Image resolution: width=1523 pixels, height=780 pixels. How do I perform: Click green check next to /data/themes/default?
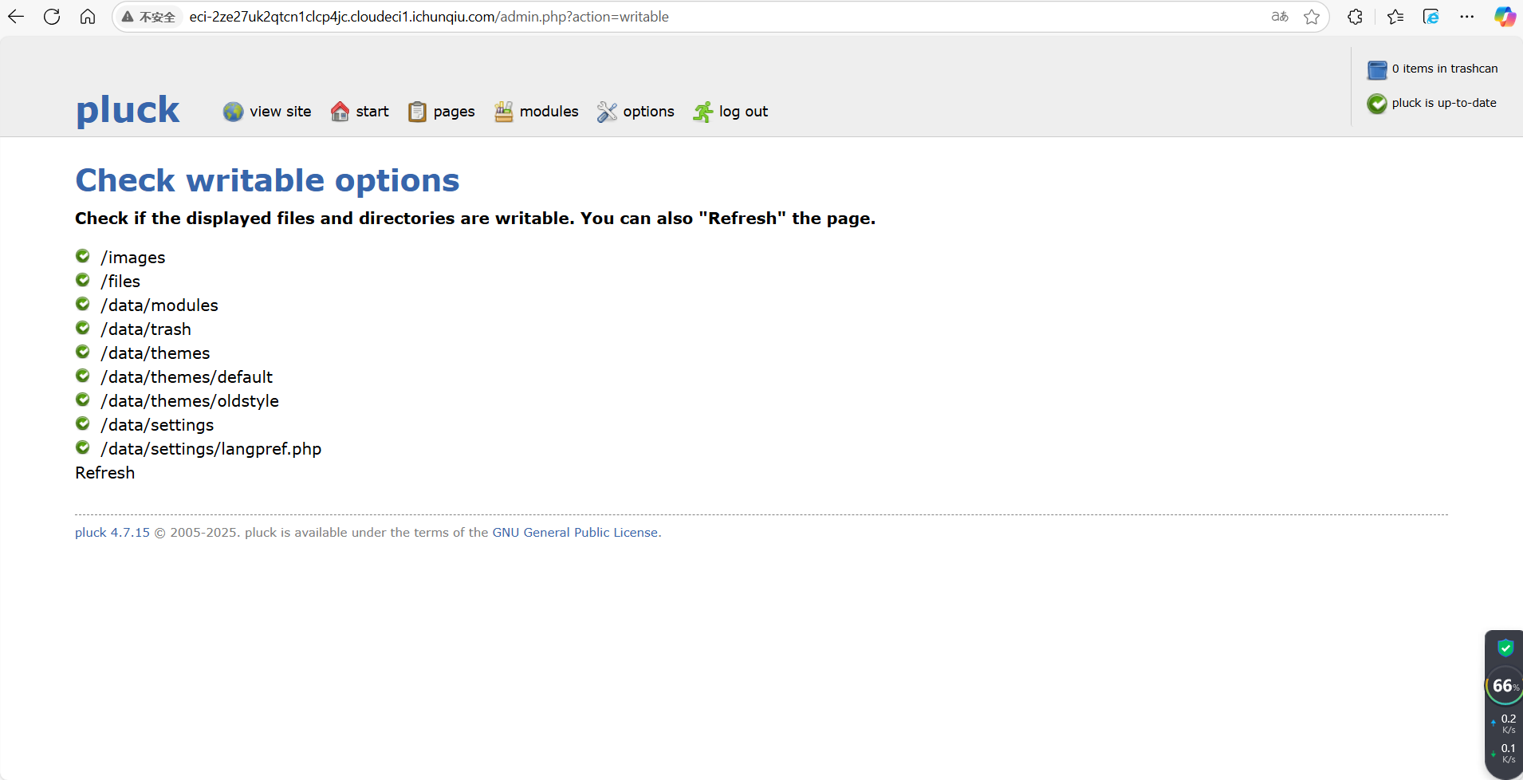click(x=83, y=376)
